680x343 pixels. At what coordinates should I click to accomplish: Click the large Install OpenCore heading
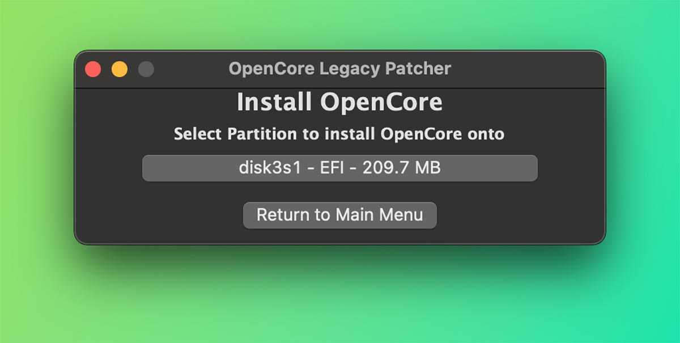(339, 103)
